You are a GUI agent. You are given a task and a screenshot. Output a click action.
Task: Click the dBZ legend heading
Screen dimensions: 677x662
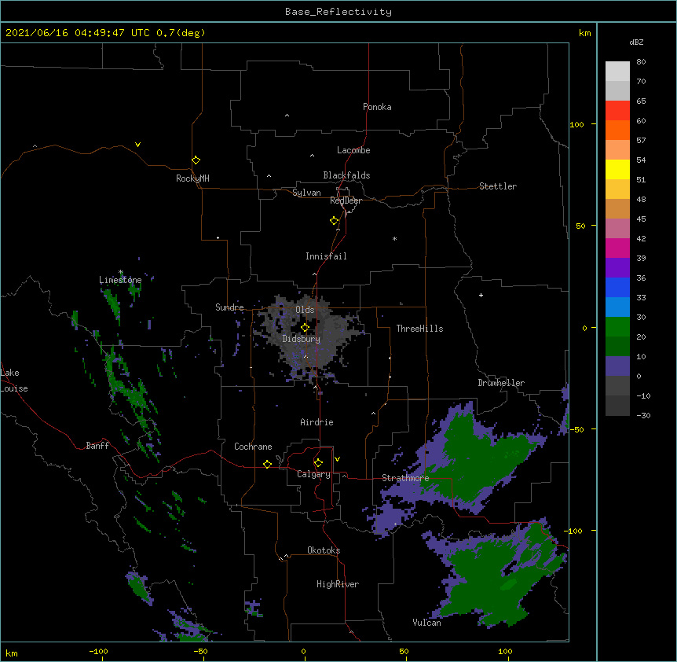point(636,42)
